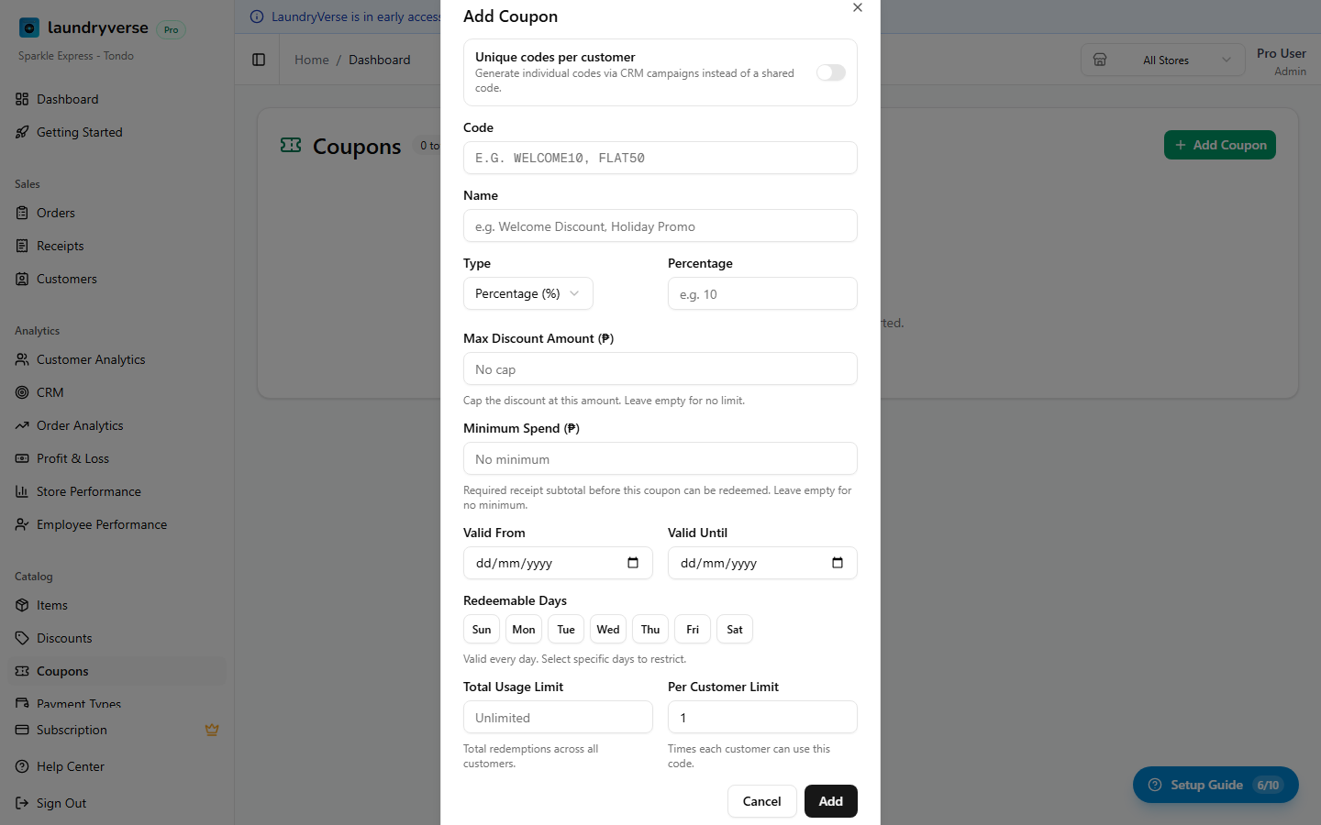Click the Subscription card icon

(22, 730)
